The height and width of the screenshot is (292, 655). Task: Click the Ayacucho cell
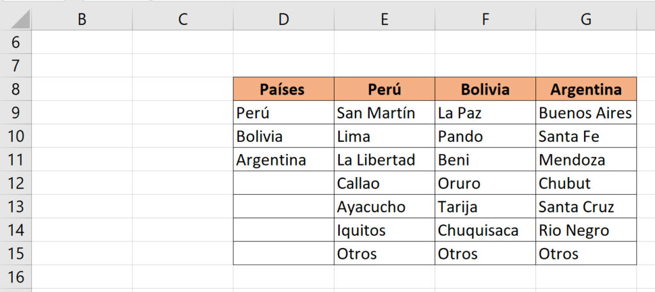tap(384, 207)
